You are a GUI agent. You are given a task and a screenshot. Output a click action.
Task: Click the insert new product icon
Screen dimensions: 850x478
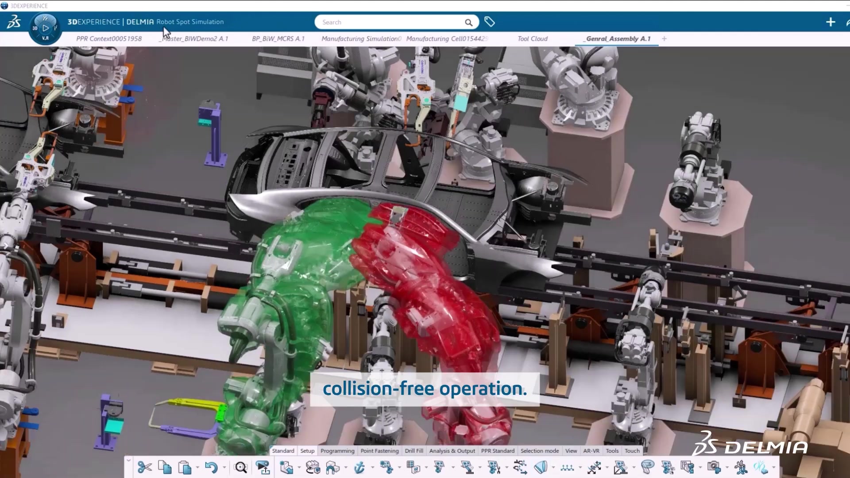coord(286,467)
